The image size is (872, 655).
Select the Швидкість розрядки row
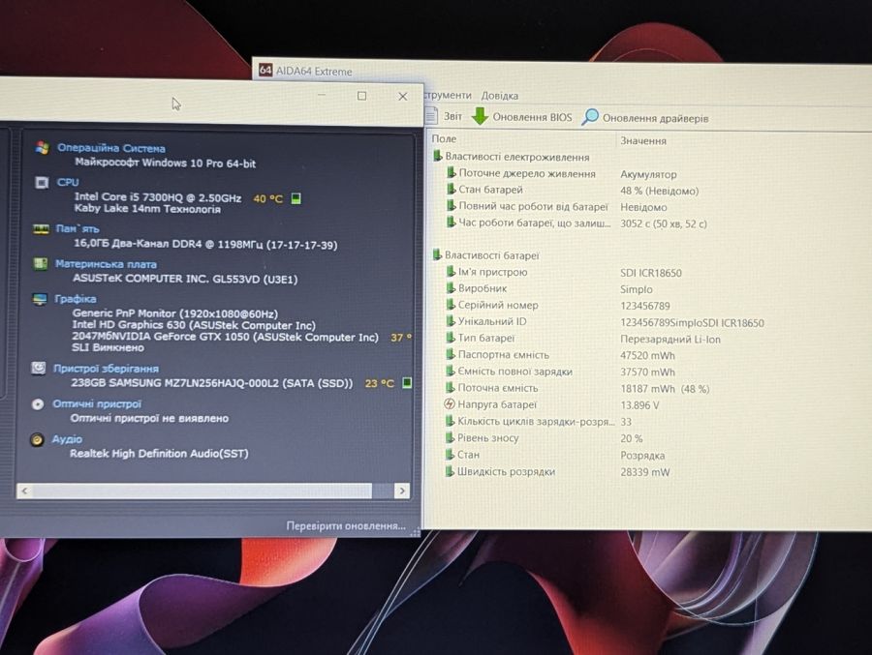click(x=557, y=472)
